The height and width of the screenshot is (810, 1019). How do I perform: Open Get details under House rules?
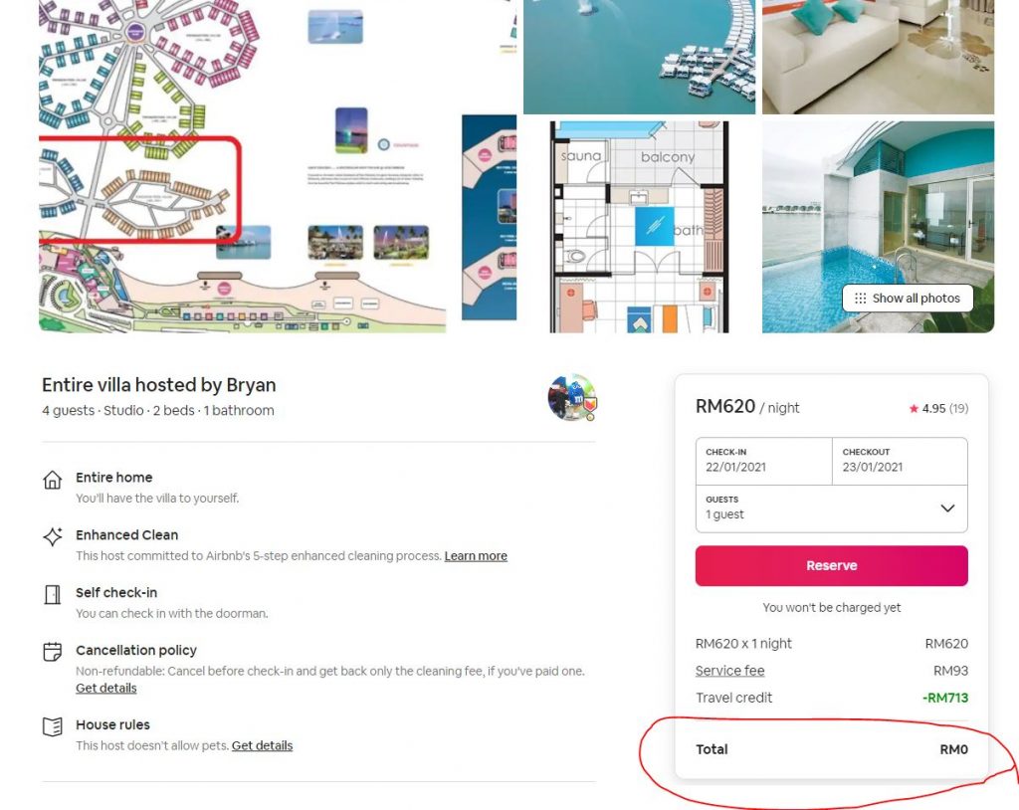point(262,745)
